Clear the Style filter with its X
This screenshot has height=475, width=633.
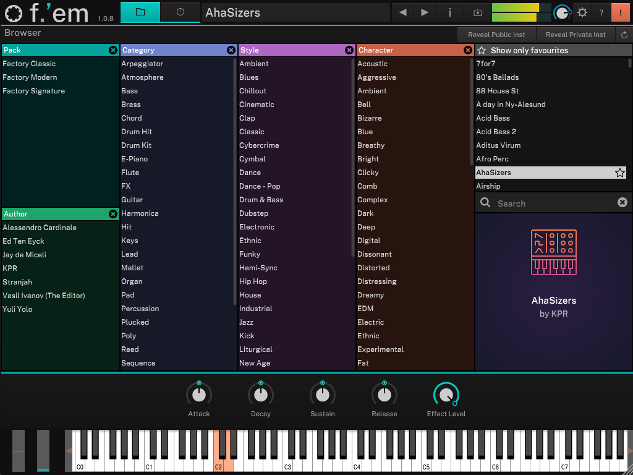click(x=349, y=49)
